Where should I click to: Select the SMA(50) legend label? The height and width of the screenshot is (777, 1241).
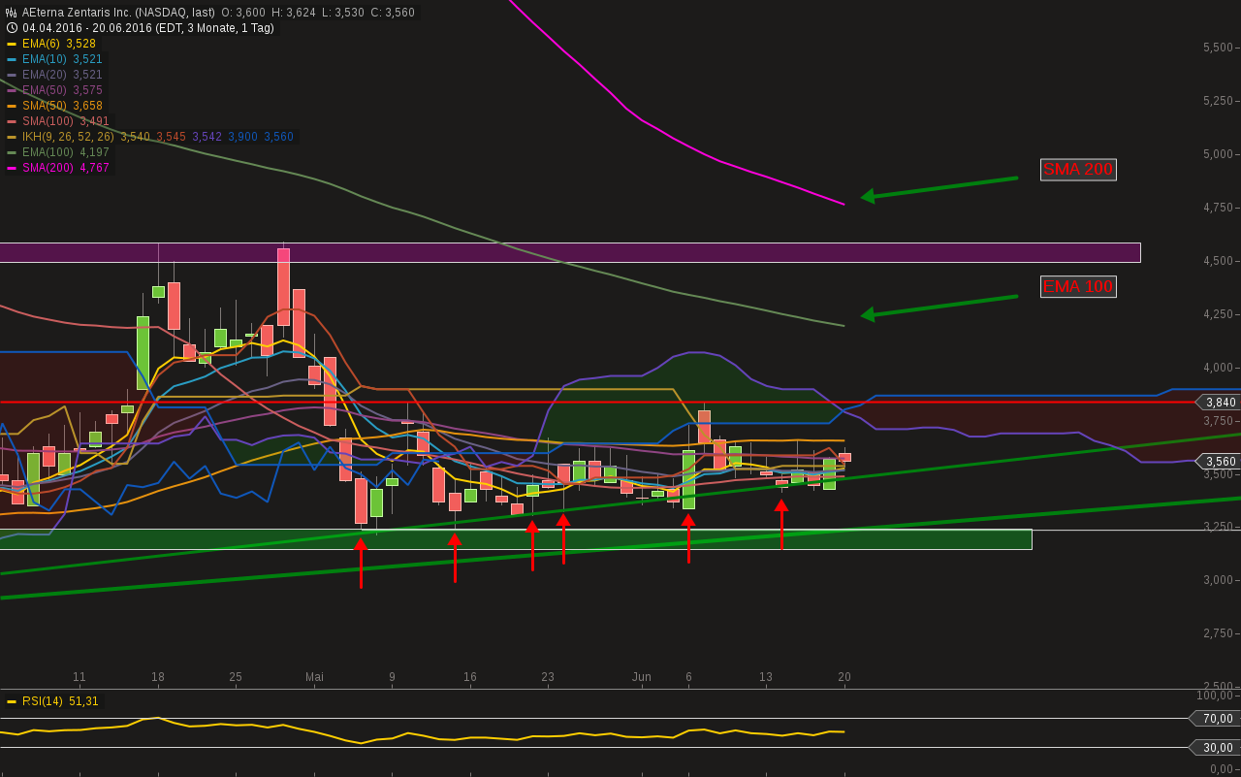pos(45,106)
